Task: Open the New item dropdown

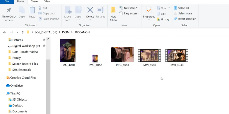Action: coord(129,8)
